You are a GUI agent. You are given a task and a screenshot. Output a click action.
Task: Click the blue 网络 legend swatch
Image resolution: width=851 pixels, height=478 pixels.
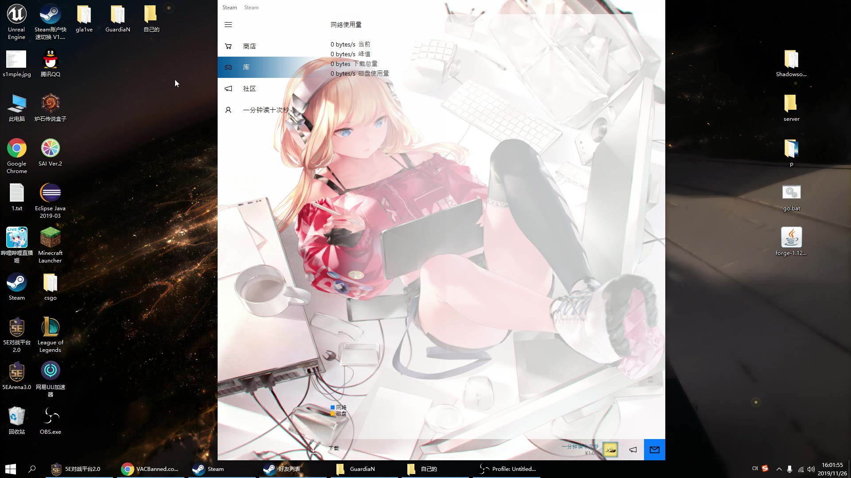[332, 408]
